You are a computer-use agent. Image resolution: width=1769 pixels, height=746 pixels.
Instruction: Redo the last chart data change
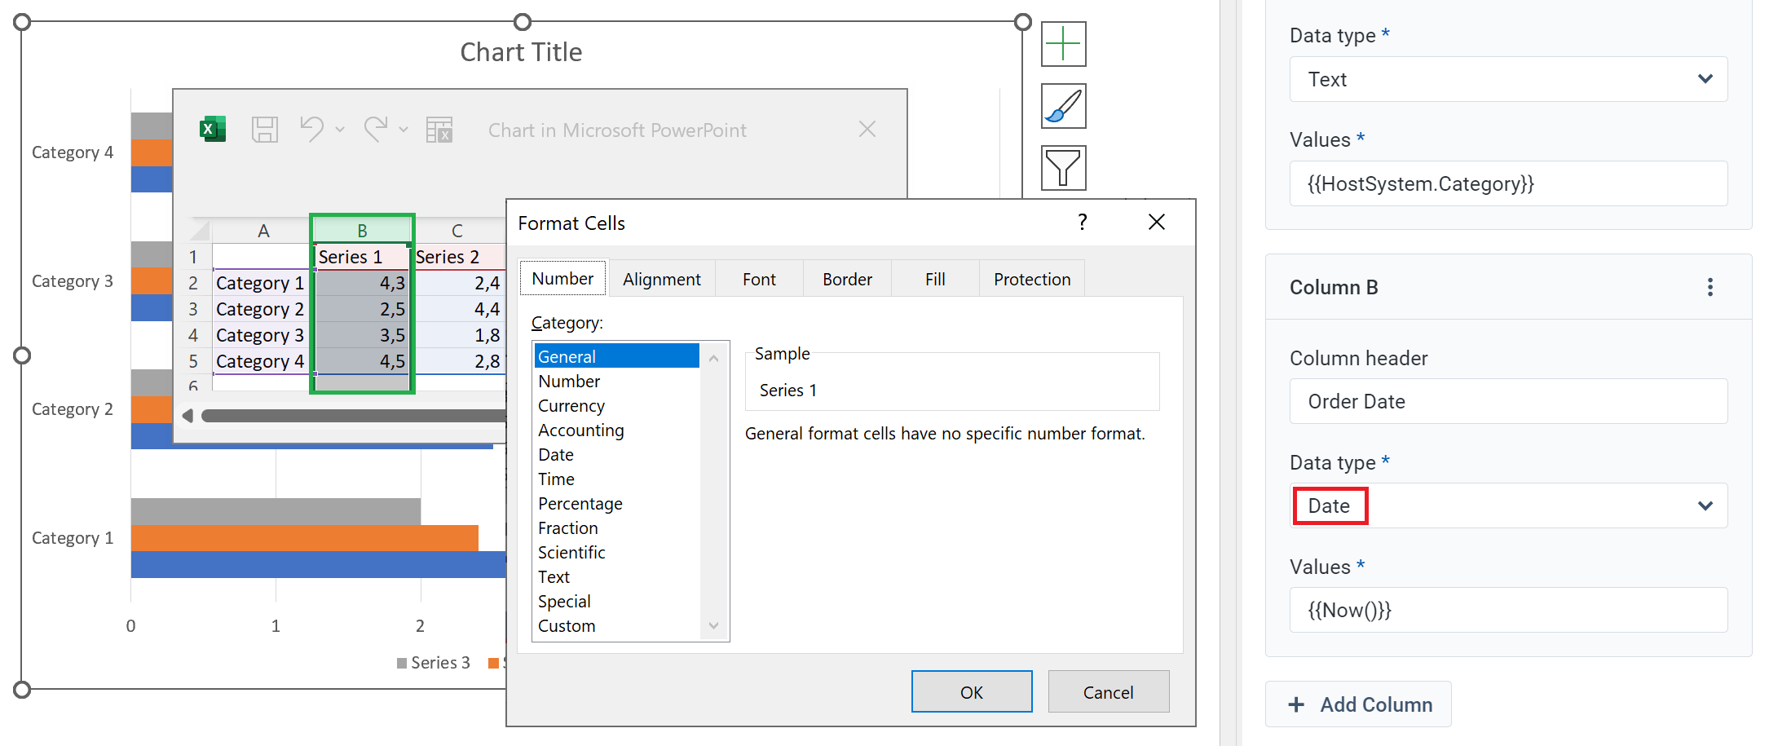coord(377,129)
